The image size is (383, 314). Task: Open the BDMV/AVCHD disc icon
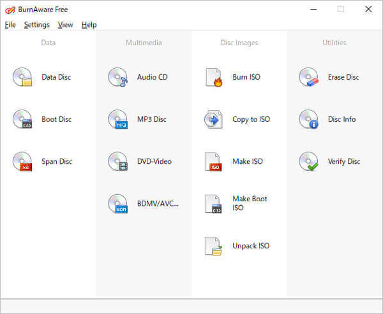click(117, 204)
